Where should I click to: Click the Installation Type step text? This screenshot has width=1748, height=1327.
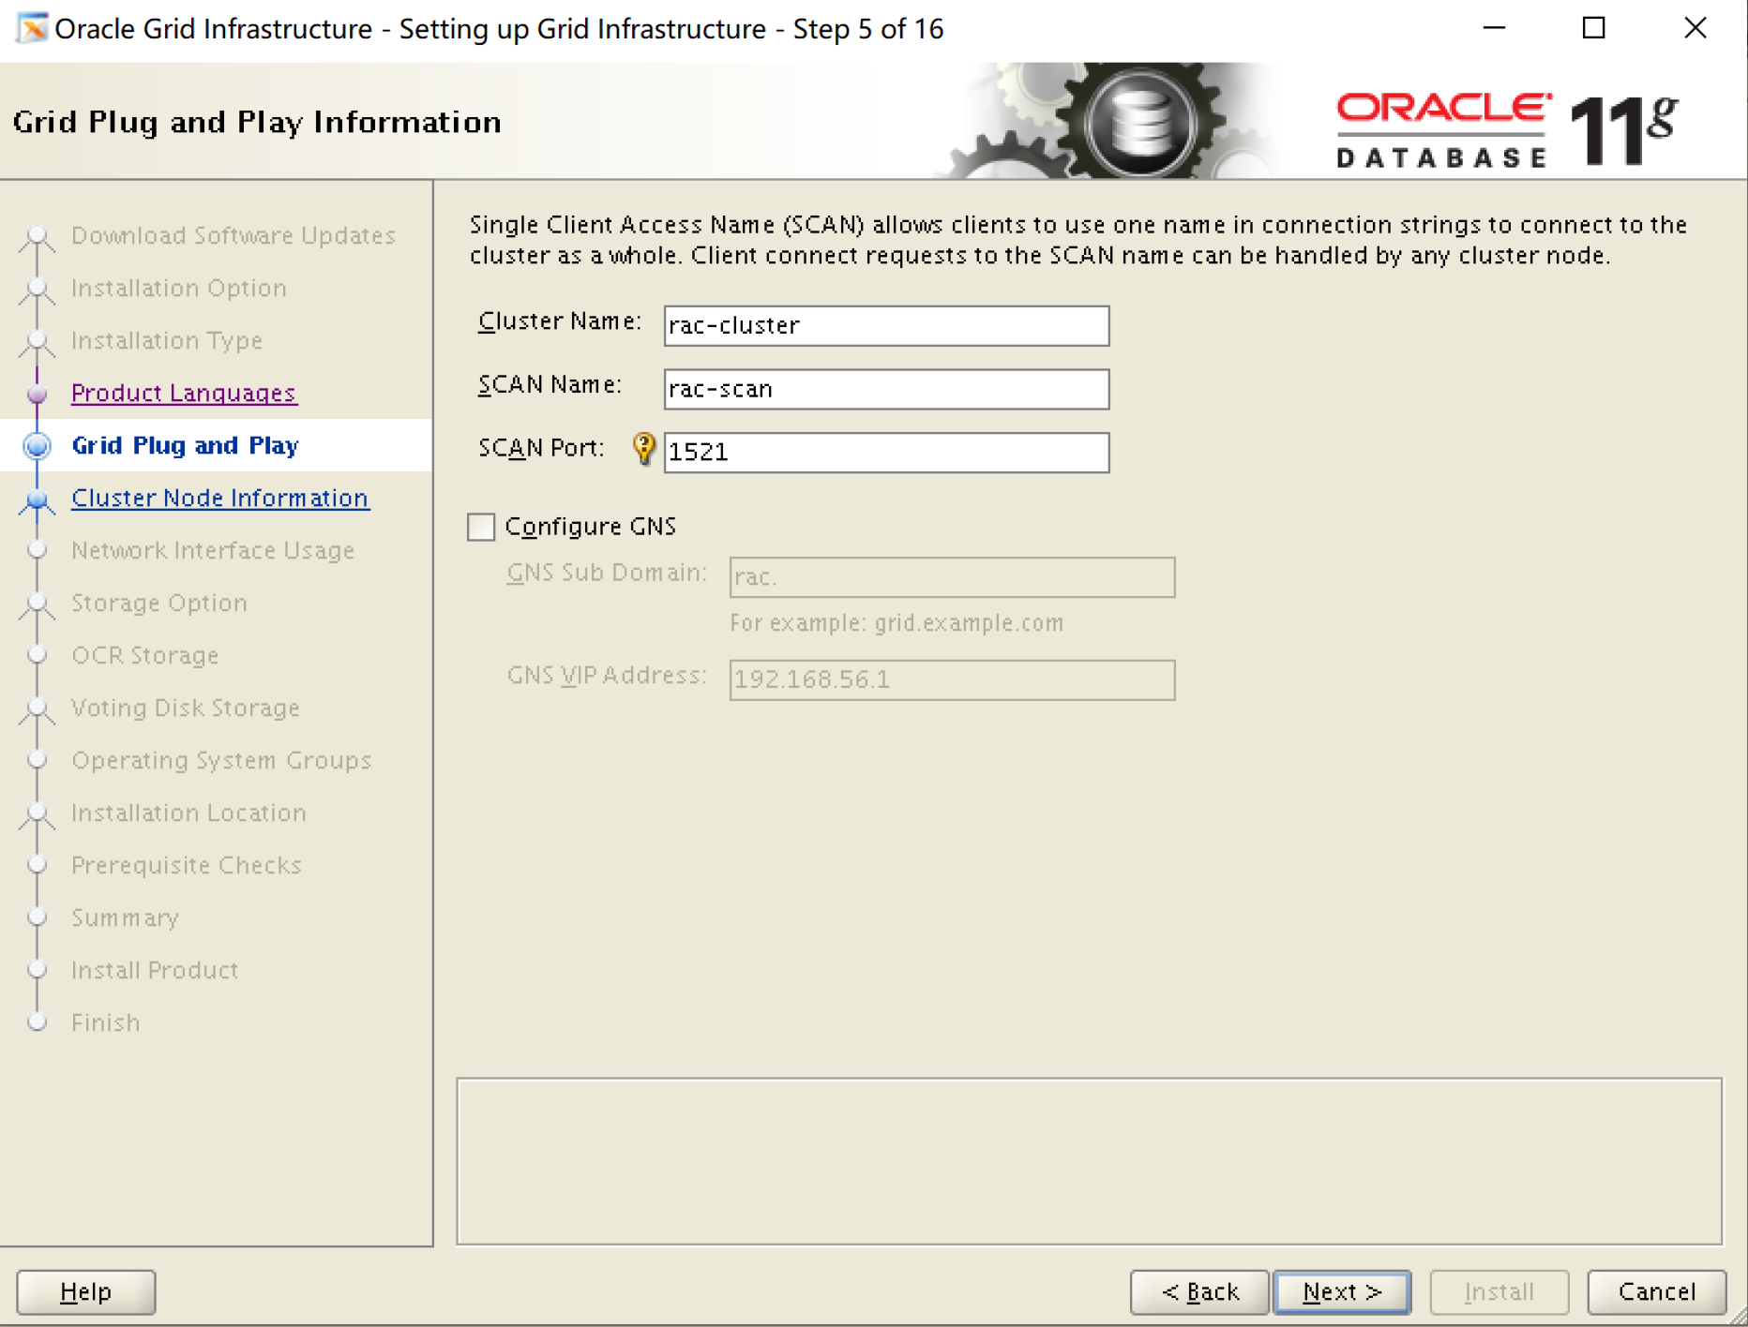click(x=167, y=340)
